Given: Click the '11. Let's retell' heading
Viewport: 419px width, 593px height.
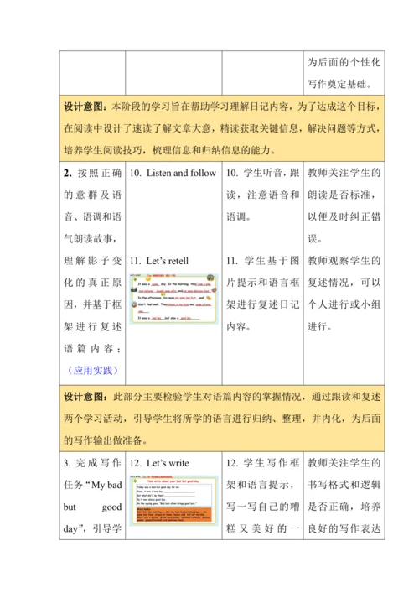Looking at the screenshot, I should [159, 261].
